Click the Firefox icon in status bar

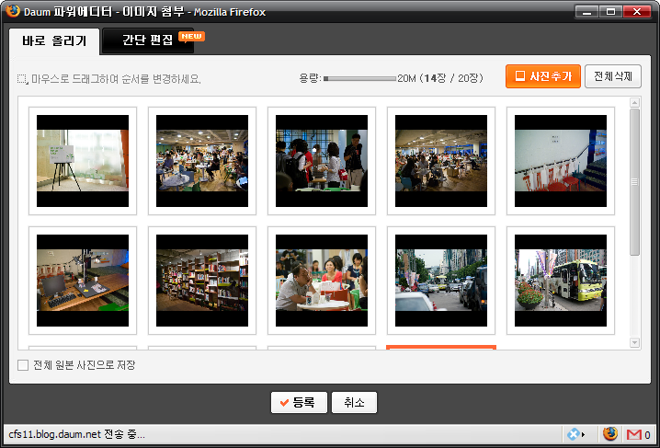pyautogui.click(x=610, y=433)
